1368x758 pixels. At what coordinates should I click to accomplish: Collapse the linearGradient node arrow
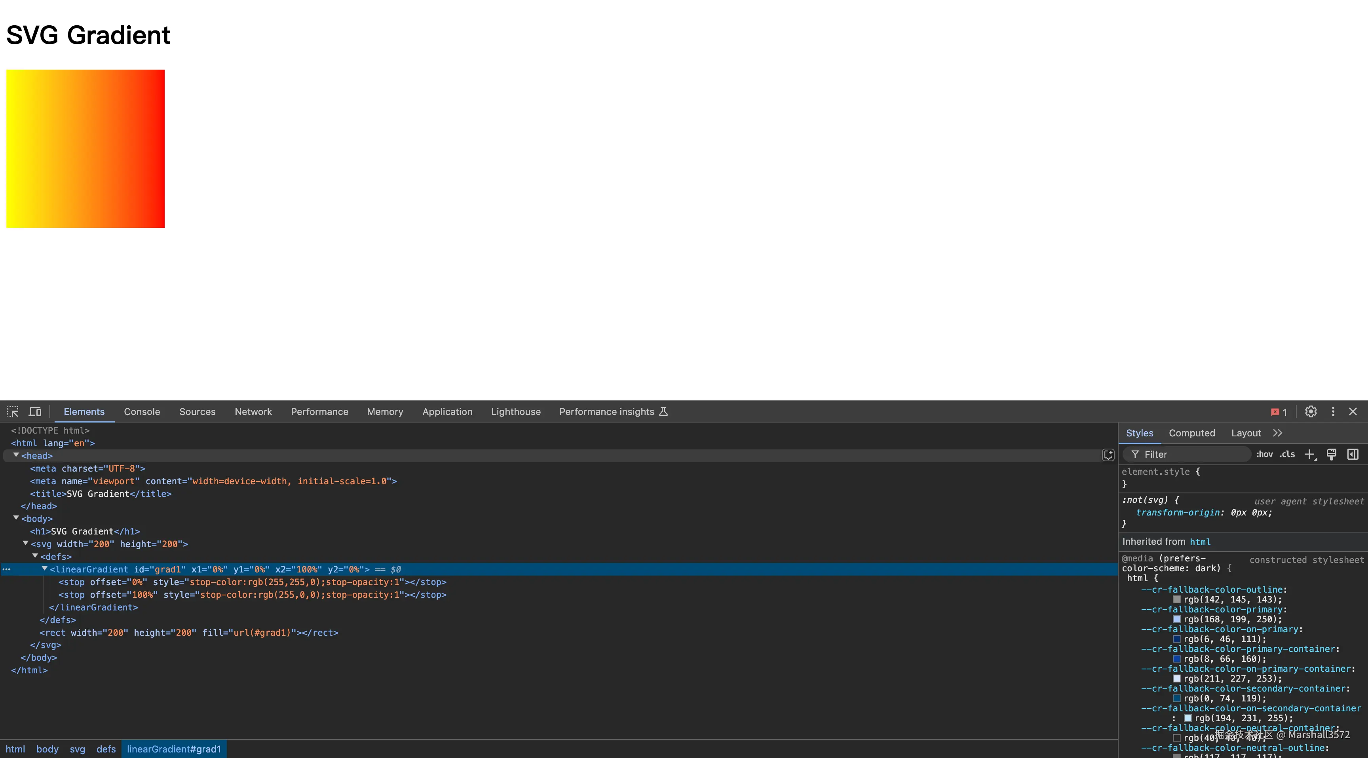pos(45,568)
